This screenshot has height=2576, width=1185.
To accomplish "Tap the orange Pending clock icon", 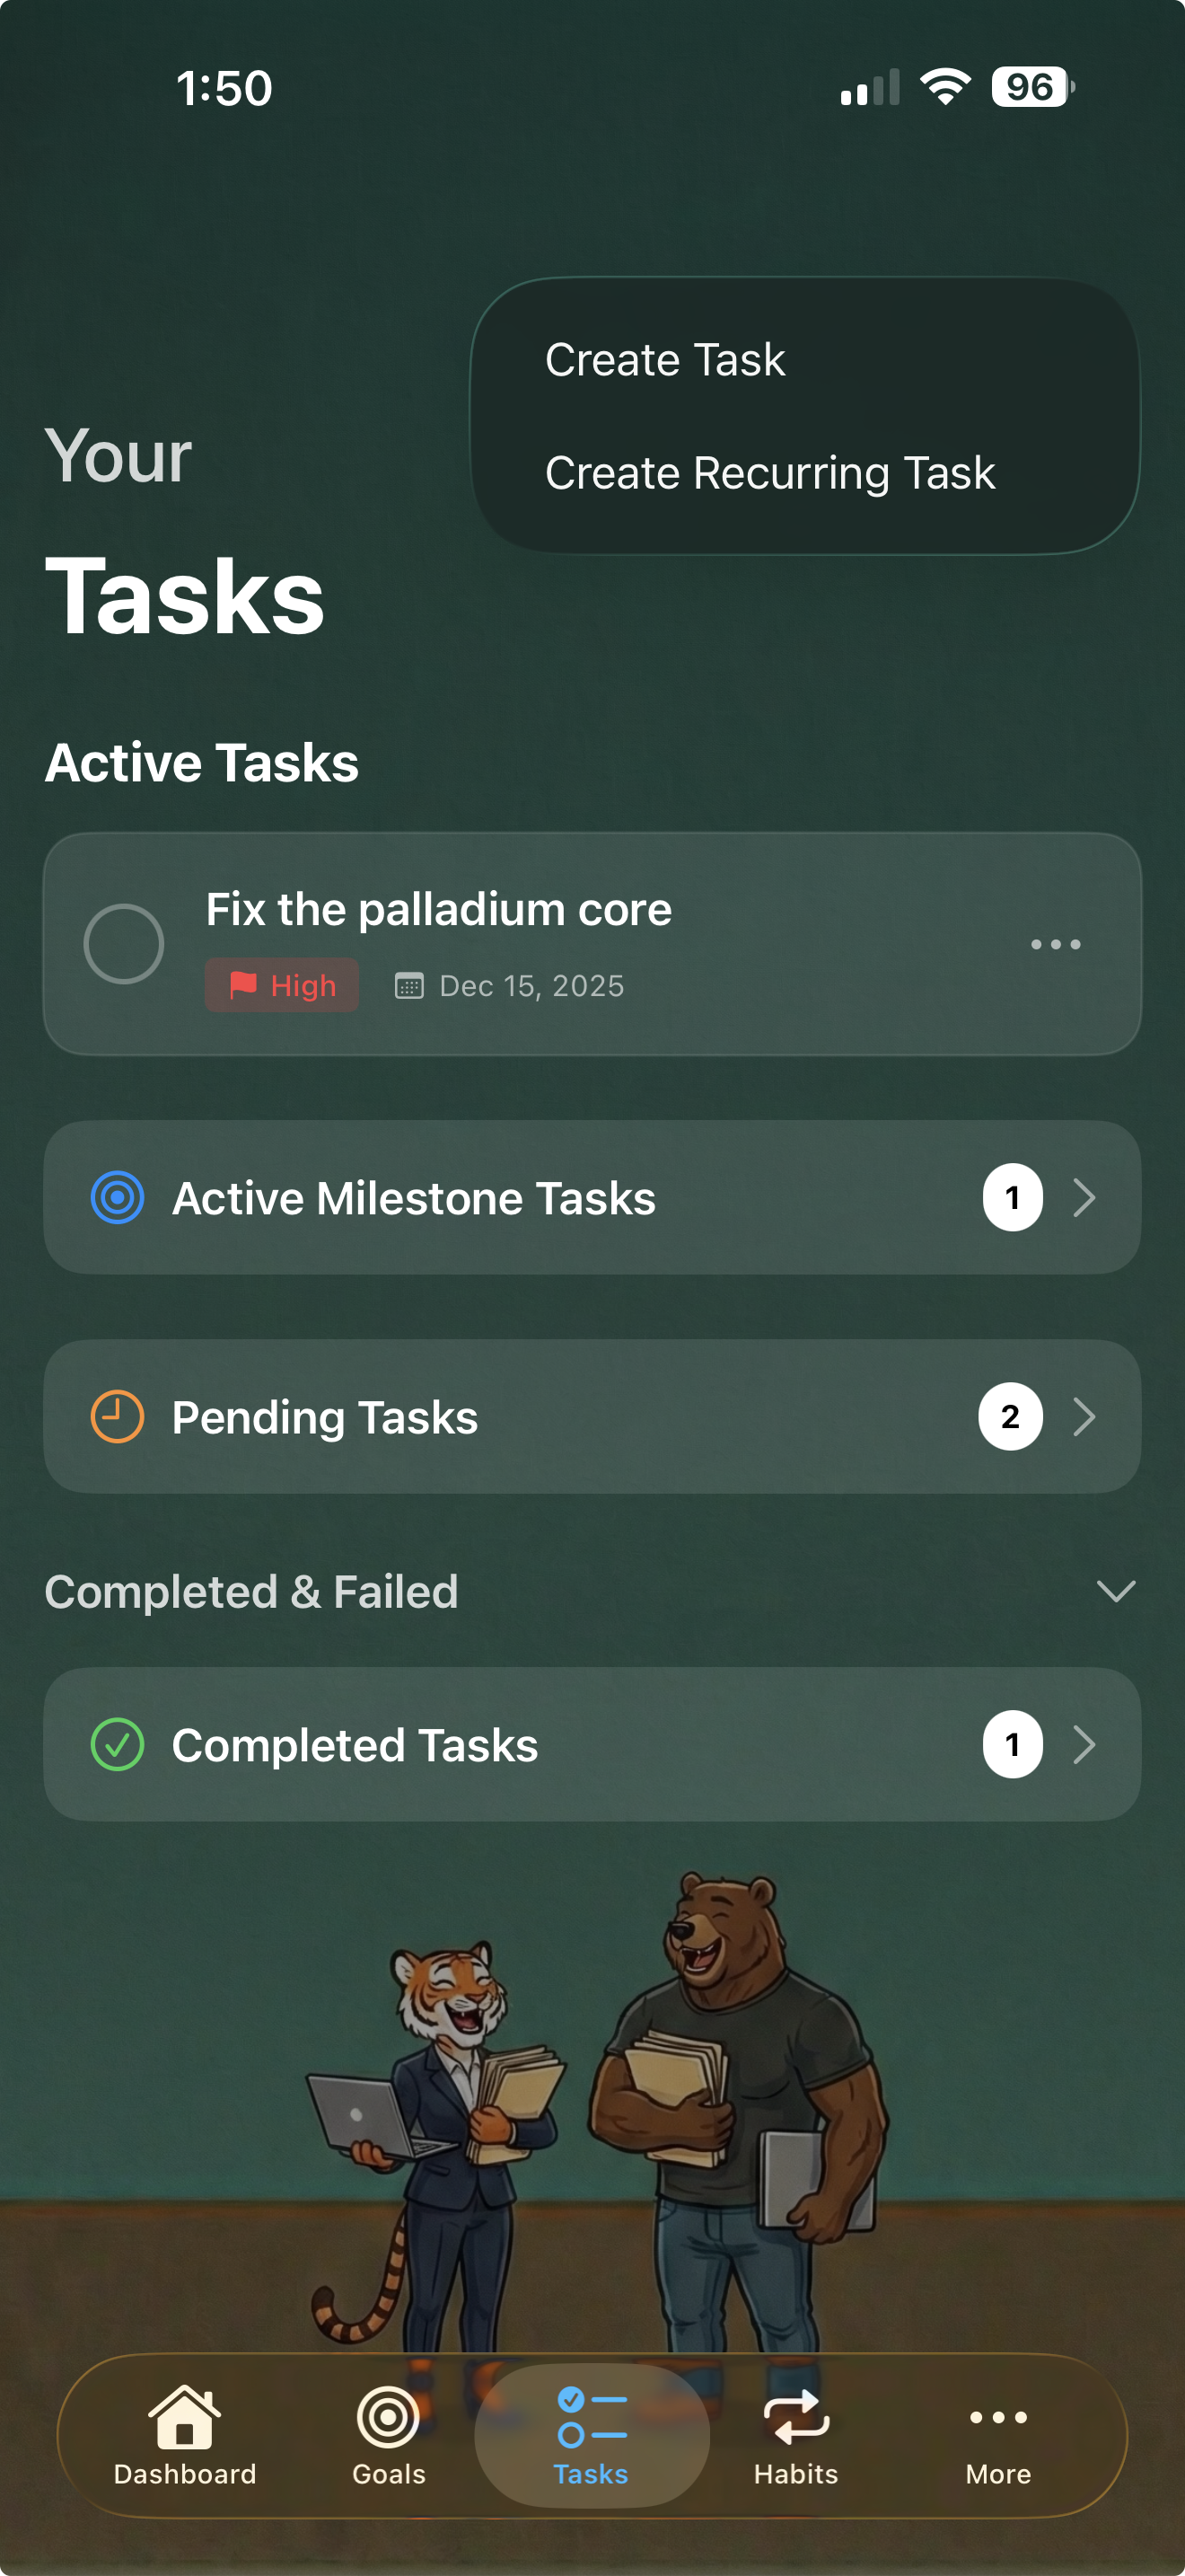I will tap(118, 1416).
